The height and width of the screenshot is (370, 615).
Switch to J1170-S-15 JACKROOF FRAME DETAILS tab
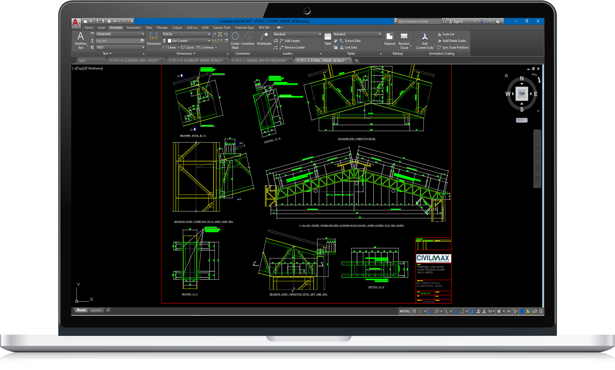[x=195, y=61]
